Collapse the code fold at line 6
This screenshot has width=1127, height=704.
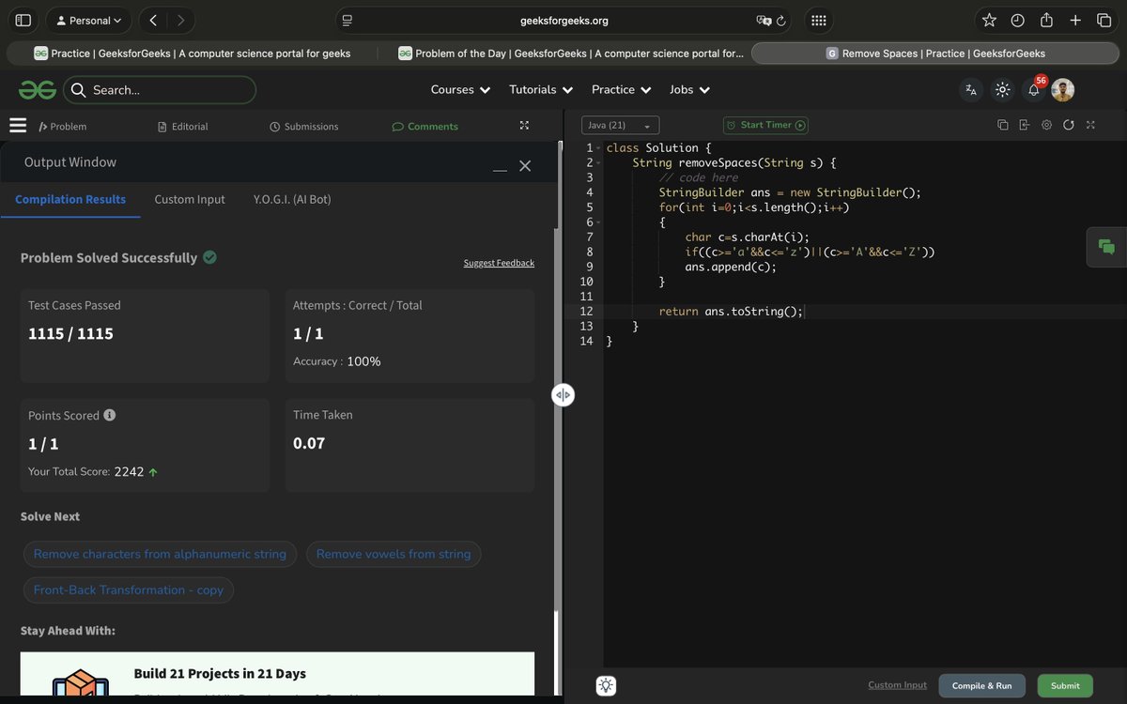(x=597, y=222)
